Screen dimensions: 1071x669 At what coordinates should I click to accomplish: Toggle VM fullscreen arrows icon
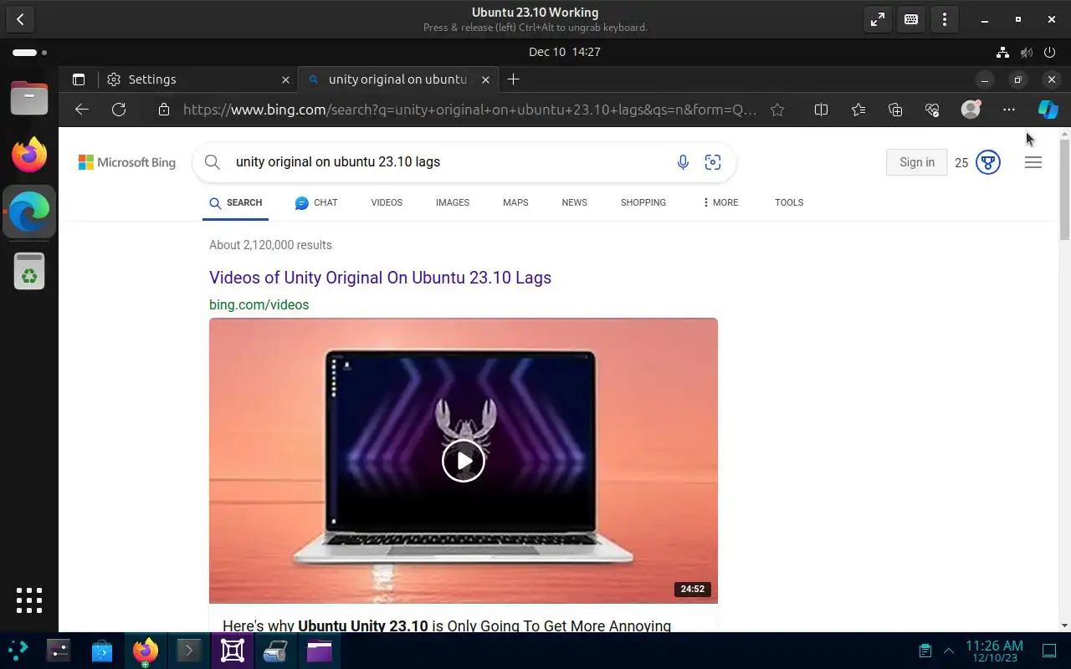pos(878,19)
